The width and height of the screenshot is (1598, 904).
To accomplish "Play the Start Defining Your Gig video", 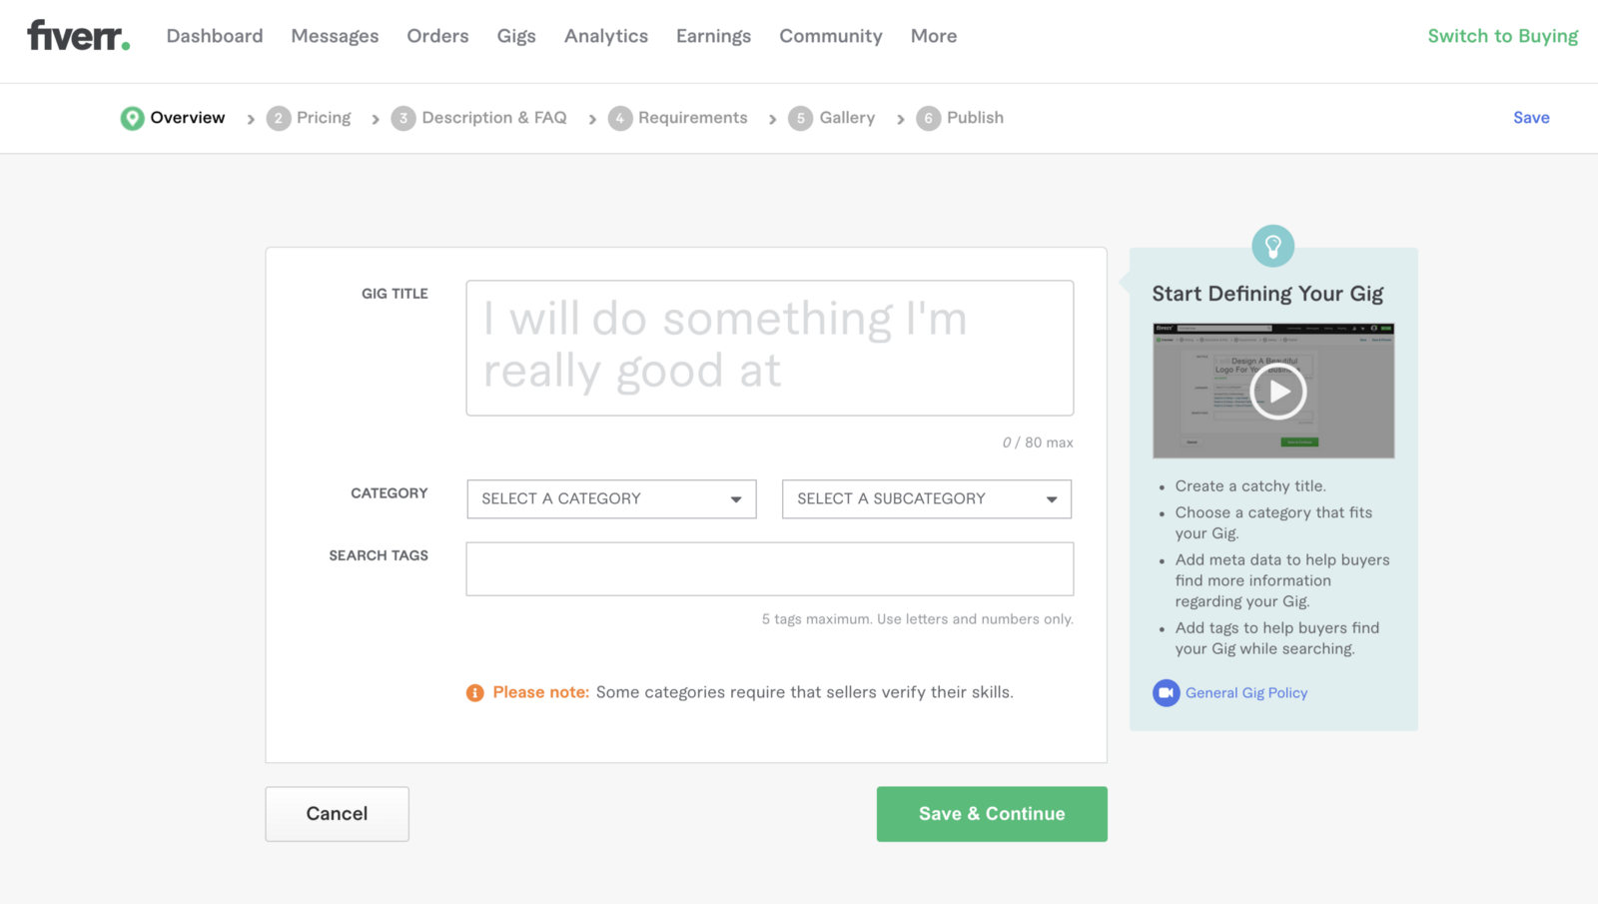I will point(1278,392).
